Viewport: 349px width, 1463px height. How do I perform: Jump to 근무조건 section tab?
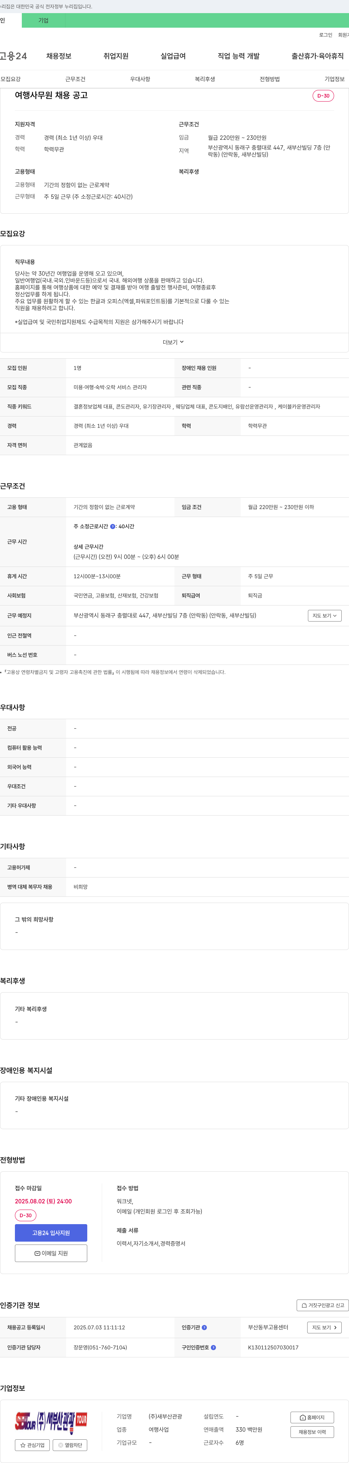coord(75,79)
